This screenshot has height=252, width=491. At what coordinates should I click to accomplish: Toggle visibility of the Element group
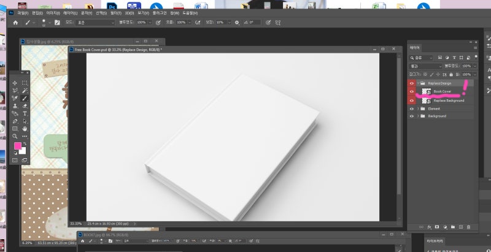412,109
